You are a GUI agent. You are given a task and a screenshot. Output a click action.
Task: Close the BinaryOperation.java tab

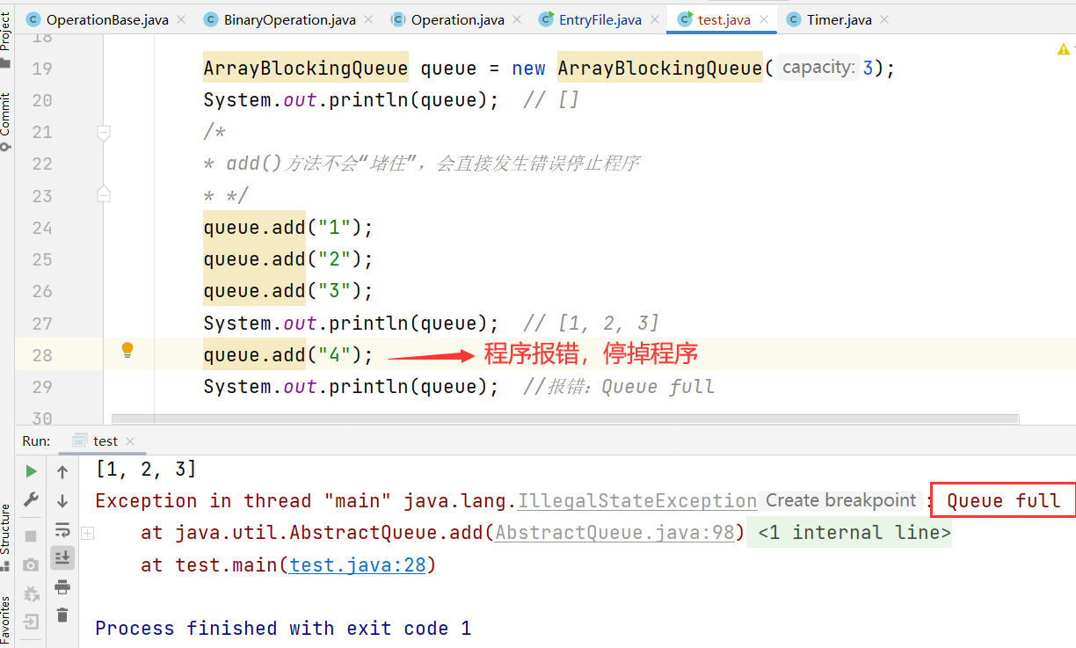click(x=369, y=19)
